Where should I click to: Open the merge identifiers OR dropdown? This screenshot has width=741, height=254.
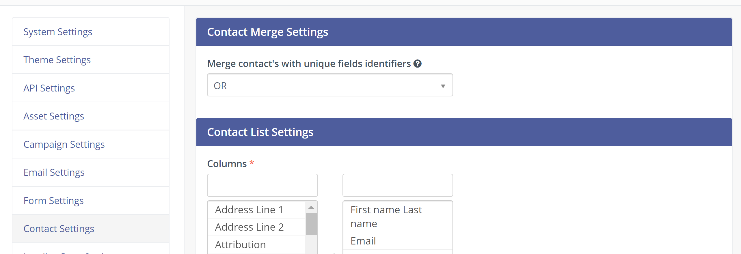coord(330,85)
